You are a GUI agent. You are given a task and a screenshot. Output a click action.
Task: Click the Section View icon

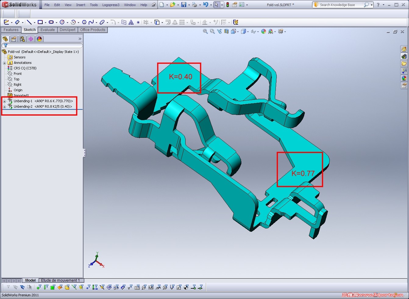click(226, 31)
